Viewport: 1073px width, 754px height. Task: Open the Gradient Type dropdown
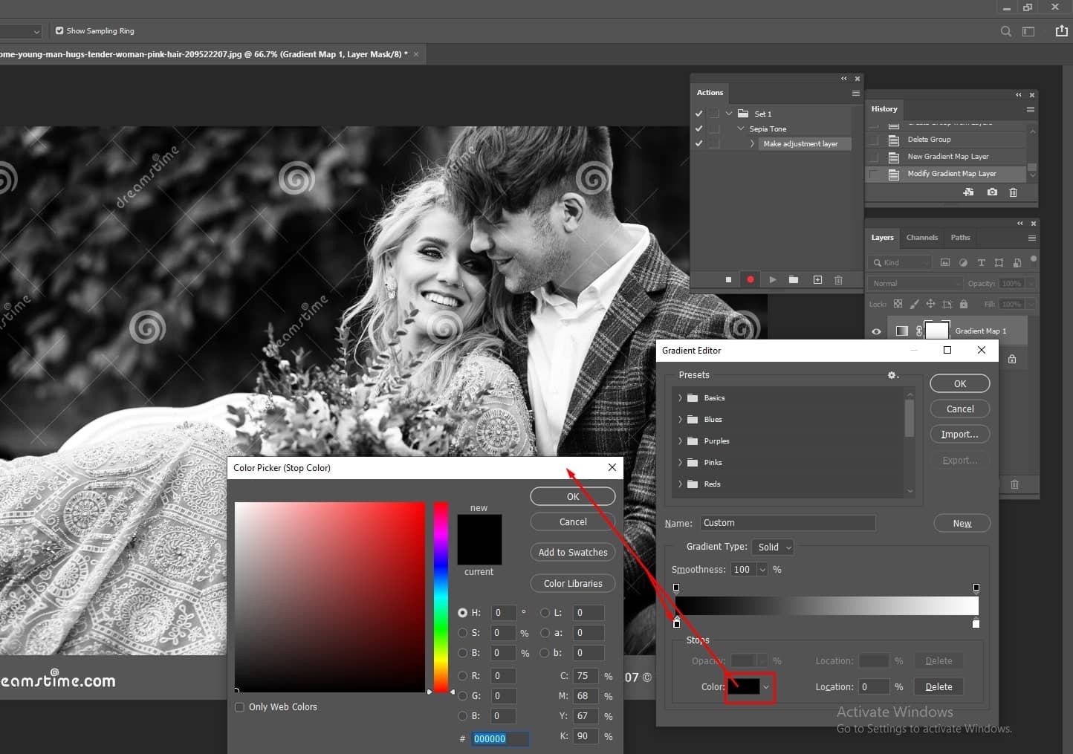pyautogui.click(x=773, y=547)
